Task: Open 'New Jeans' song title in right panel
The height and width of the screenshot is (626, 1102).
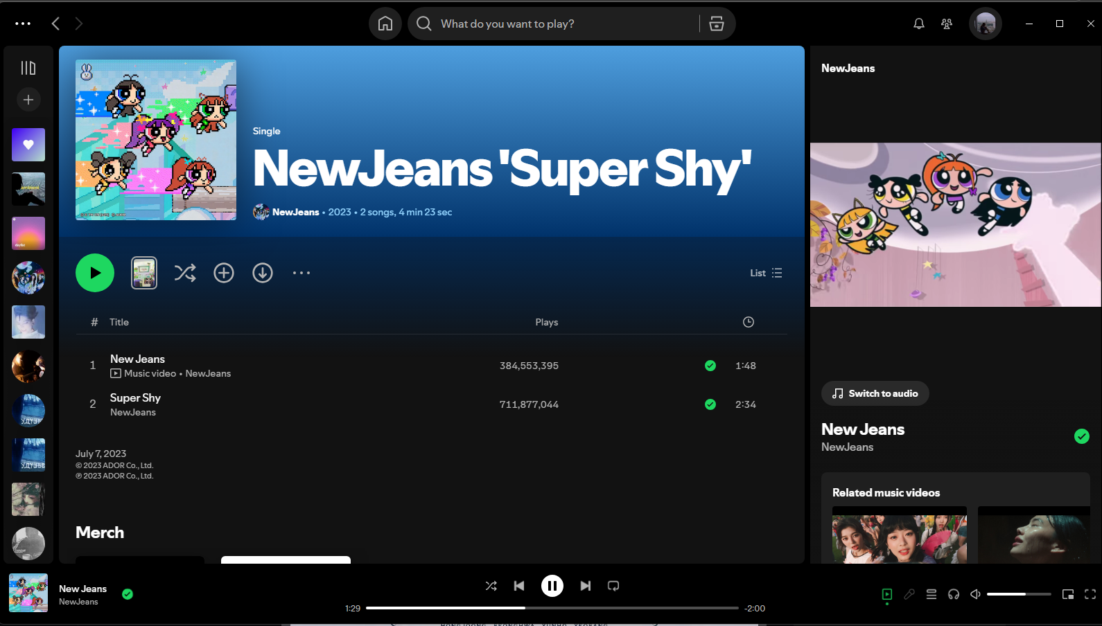Action: pos(863,429)
